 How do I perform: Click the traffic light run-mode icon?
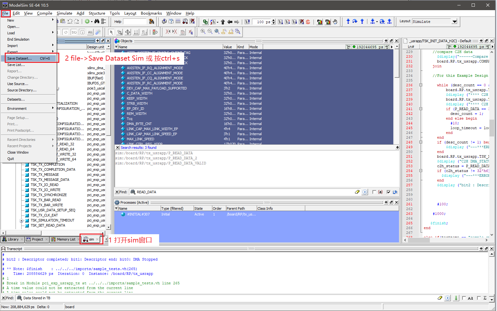pos(155,32)
